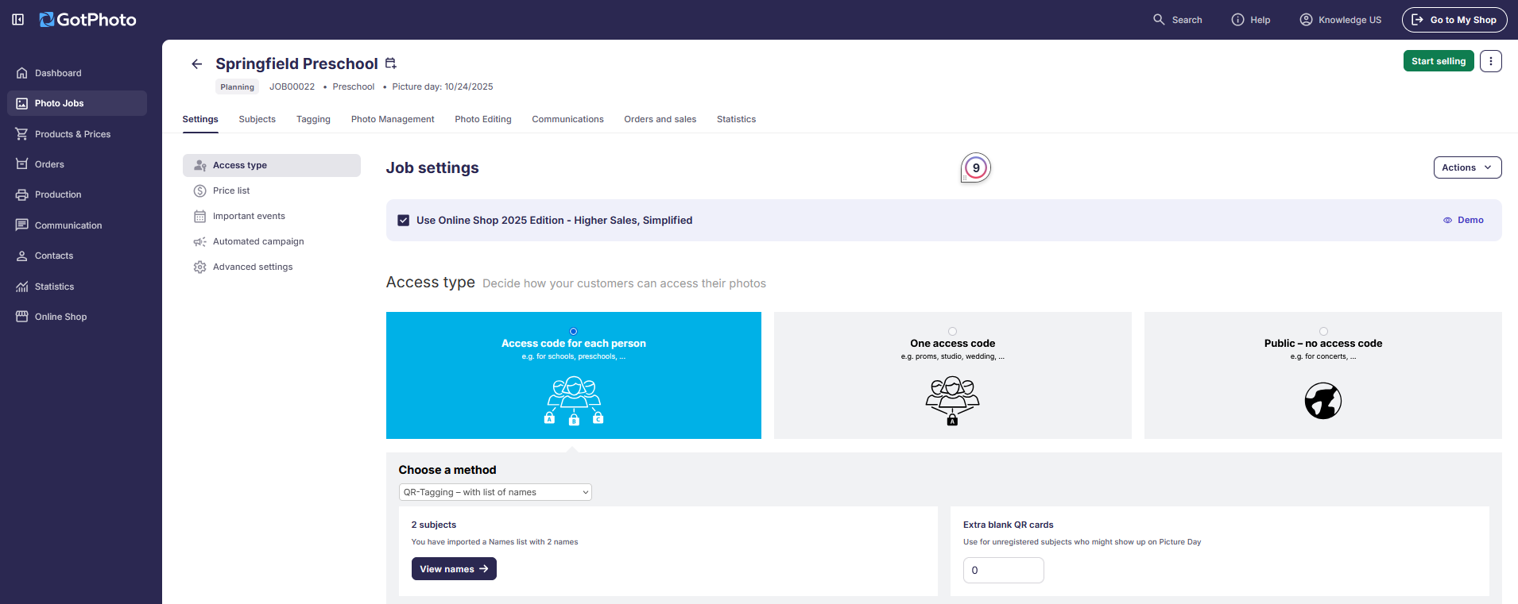Image resolution: width=1518 pixels, height=604 pixels.
Task: Open the Actions dropdown
Action: 1467,167
